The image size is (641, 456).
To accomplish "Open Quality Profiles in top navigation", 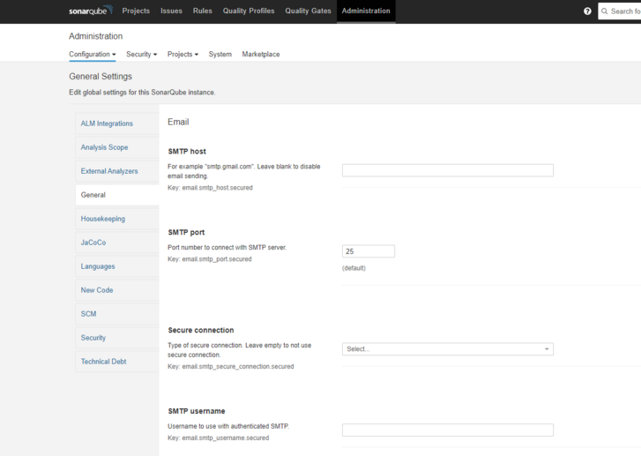I will click(x=249, y=11).
